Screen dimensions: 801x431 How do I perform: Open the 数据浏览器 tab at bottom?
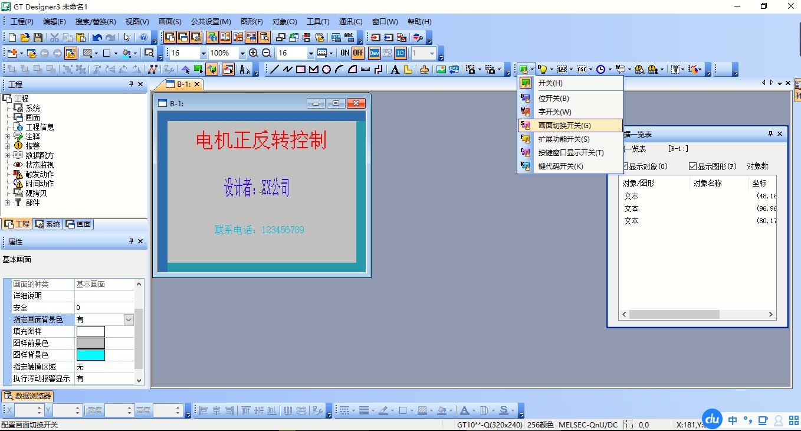[x=28, y=396]
